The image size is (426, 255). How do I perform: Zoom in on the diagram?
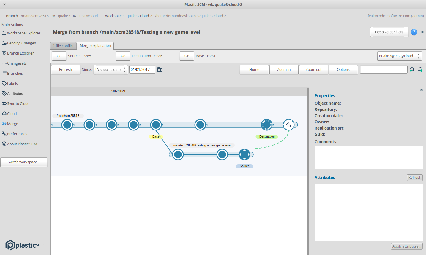coord(284,70)
